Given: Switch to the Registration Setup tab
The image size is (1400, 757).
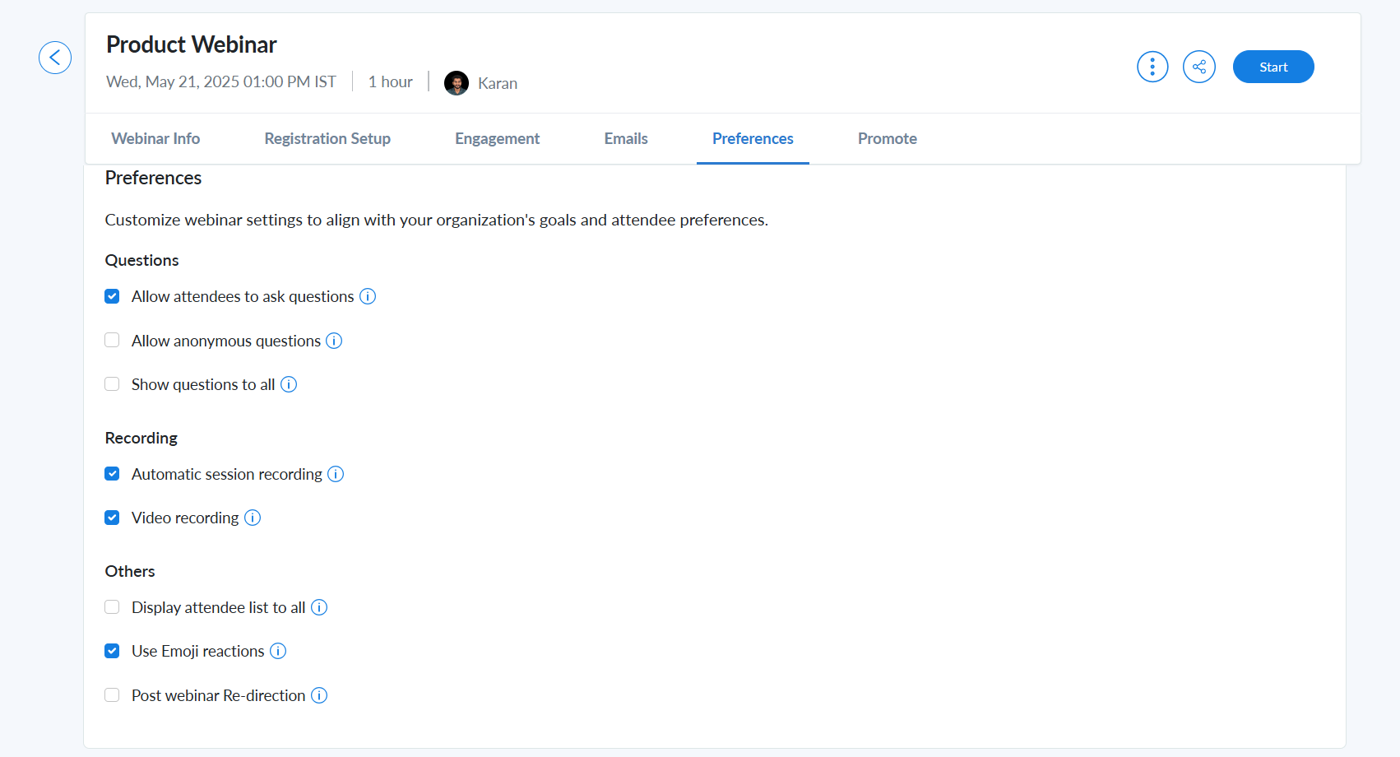Looking at the screenshot, I should [x=327, y=138].
